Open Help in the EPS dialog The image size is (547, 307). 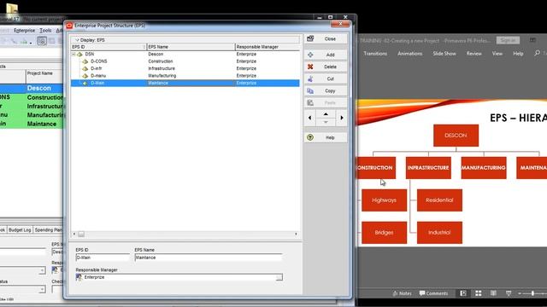coord(326,137)
